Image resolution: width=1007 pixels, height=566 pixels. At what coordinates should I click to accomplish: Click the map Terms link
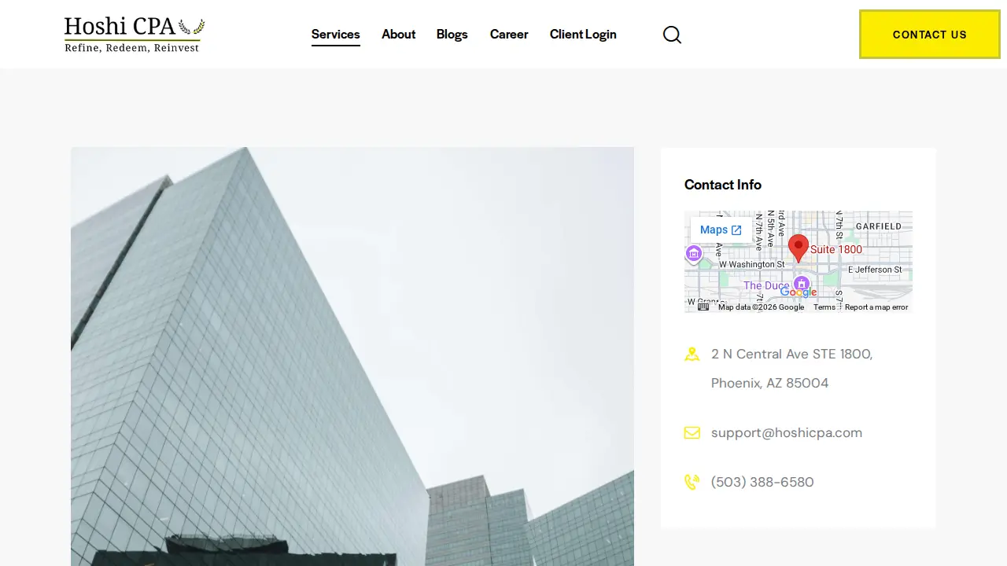pos(824,307)
